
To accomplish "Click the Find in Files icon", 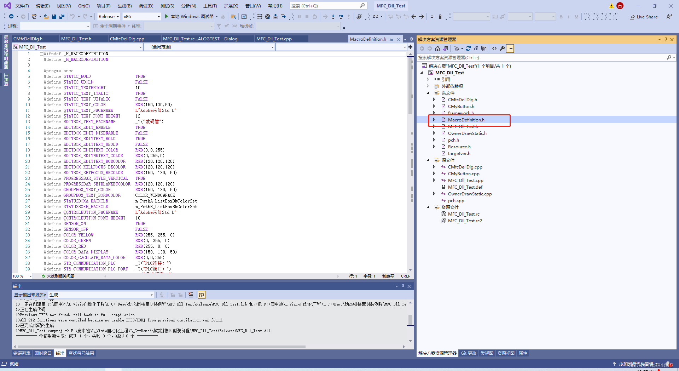I will coord(233,17).
